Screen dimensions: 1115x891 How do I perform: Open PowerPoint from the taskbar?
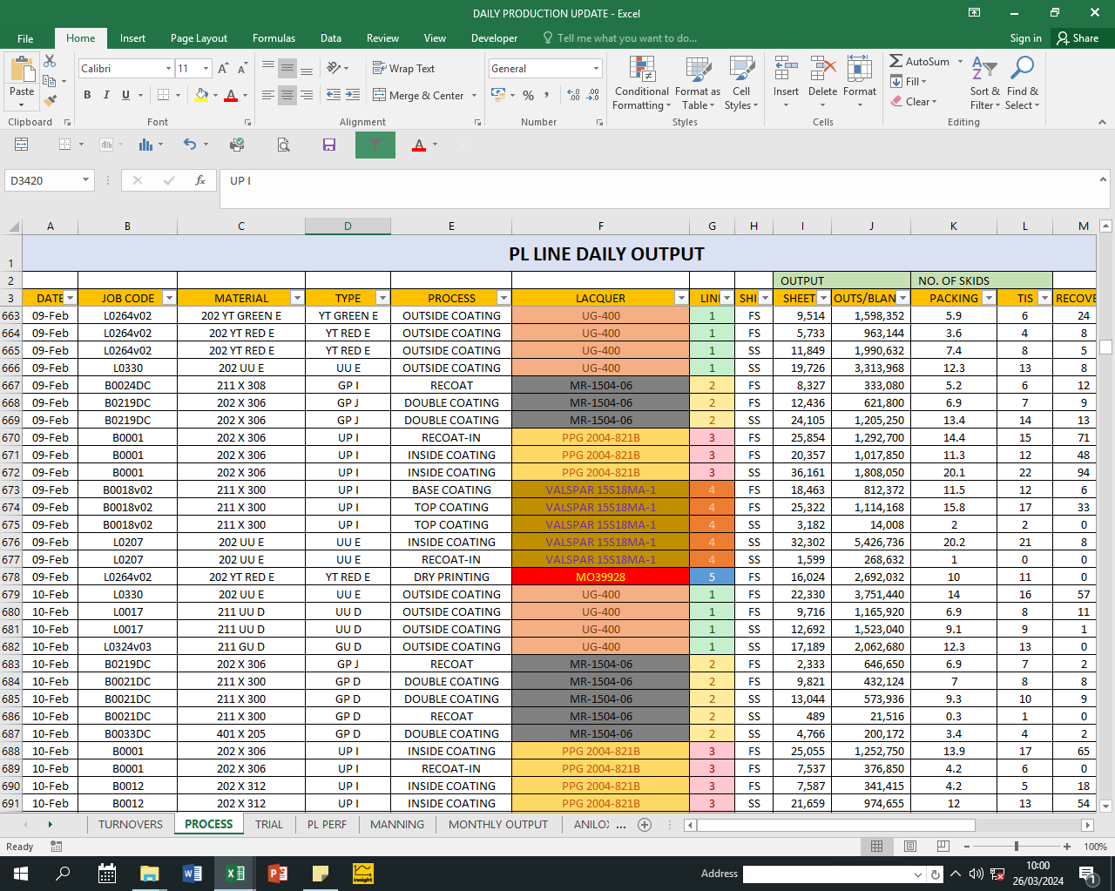tap(277, 873)
